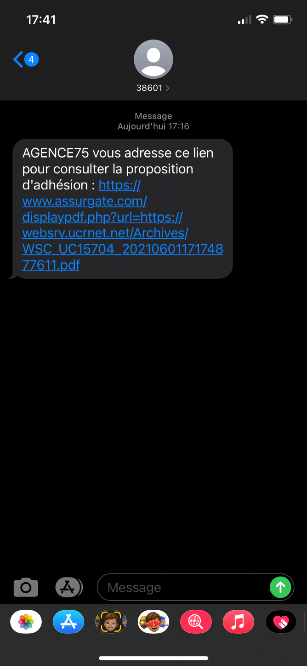The width and height of the screenshot is (307, 666).
Task: Open Photos app in iMessage app strip
Action: [x=26, y=622]
